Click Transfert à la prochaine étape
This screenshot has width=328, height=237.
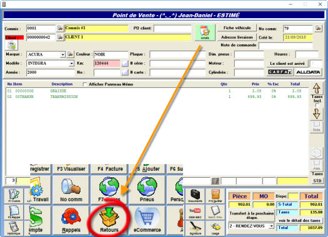click(251, 215)
